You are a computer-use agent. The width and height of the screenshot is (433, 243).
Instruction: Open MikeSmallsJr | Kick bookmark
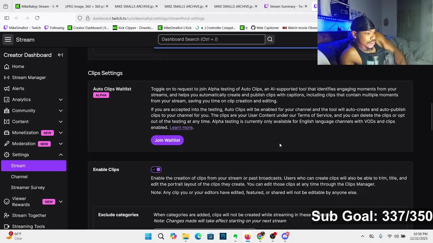click(x=175, y=28)
